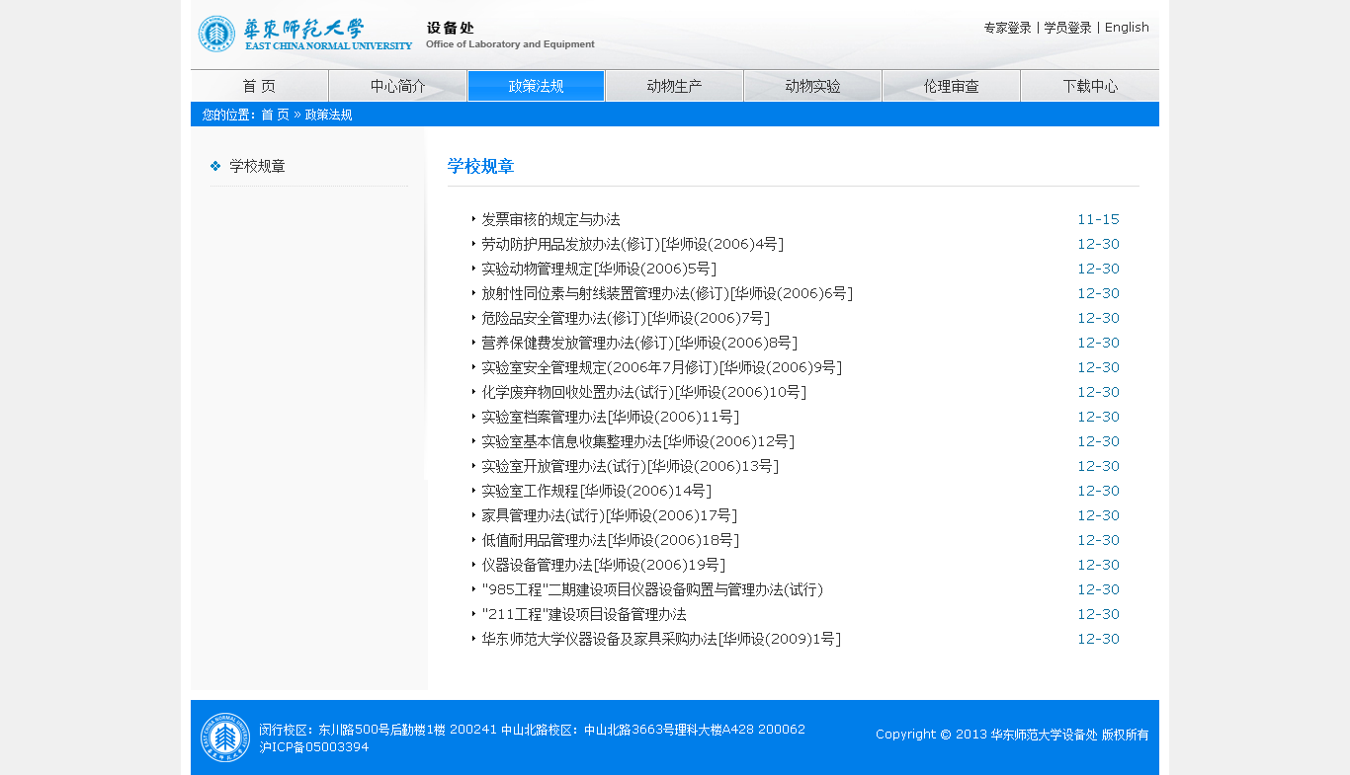This screenshot has height=775, width=1350.
Task: Switch the site language to English
Action: pos(1127,28)
